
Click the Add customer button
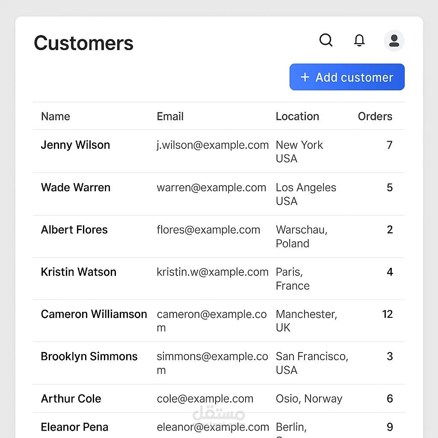(x=347, y=77)
